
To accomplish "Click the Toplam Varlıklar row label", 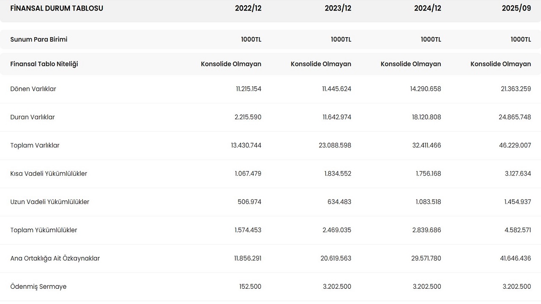I will point(35,146).
